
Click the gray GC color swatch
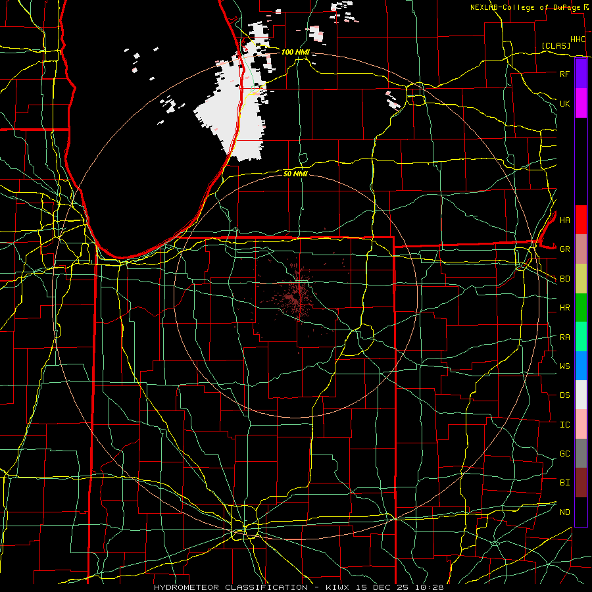[581, 453]
